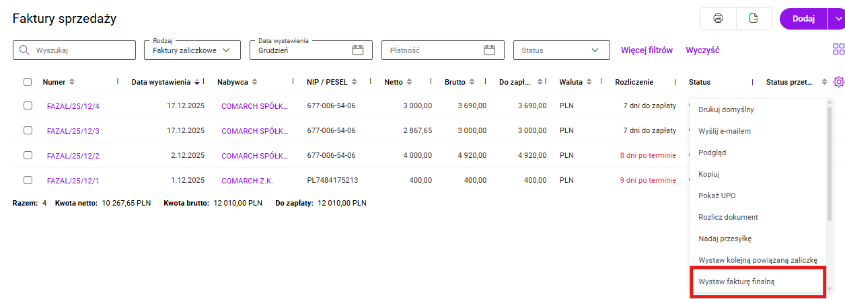This screenshot has width=845, height=299.
Task: Choose Wystaw fakturę finalną from menu
Action: coord(737,282)
